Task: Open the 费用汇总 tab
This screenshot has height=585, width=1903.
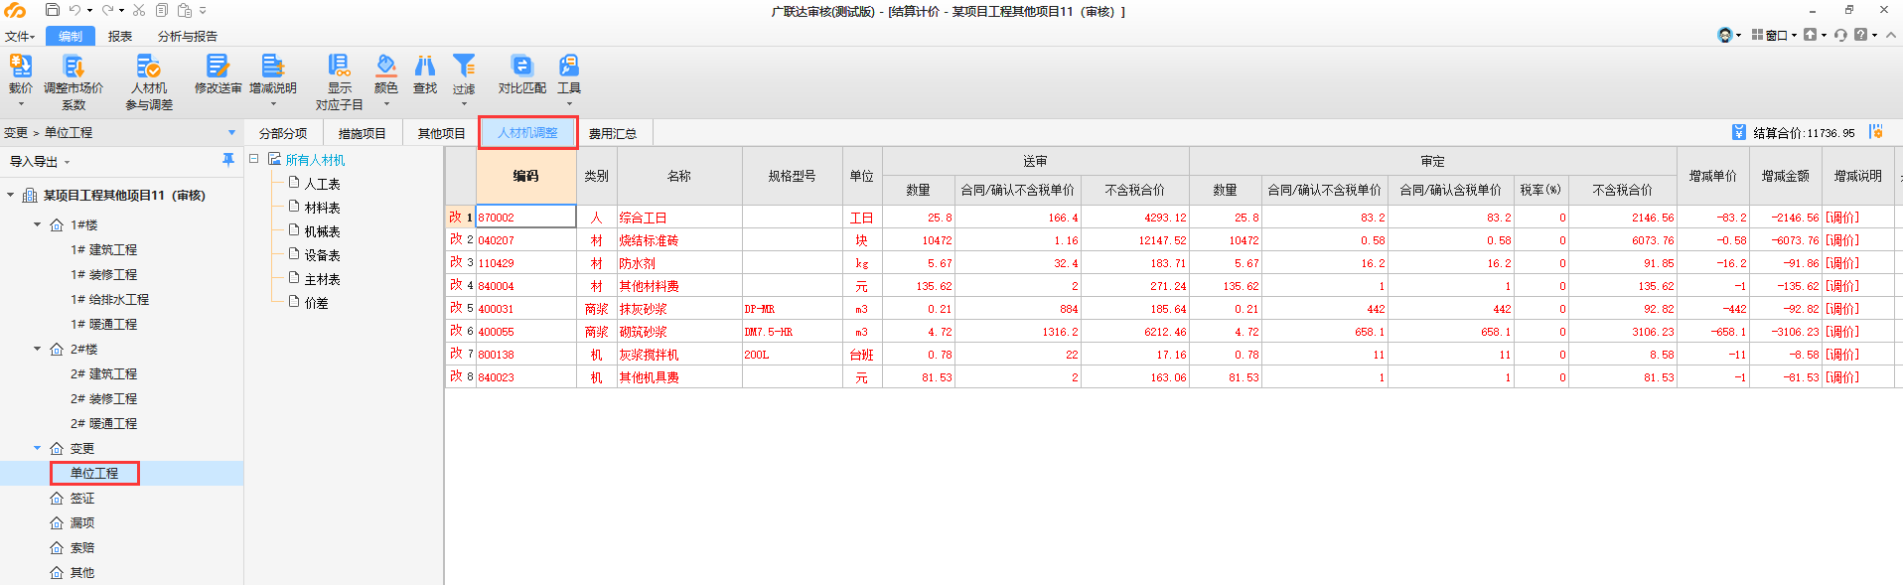Action: tap(612, 133)
